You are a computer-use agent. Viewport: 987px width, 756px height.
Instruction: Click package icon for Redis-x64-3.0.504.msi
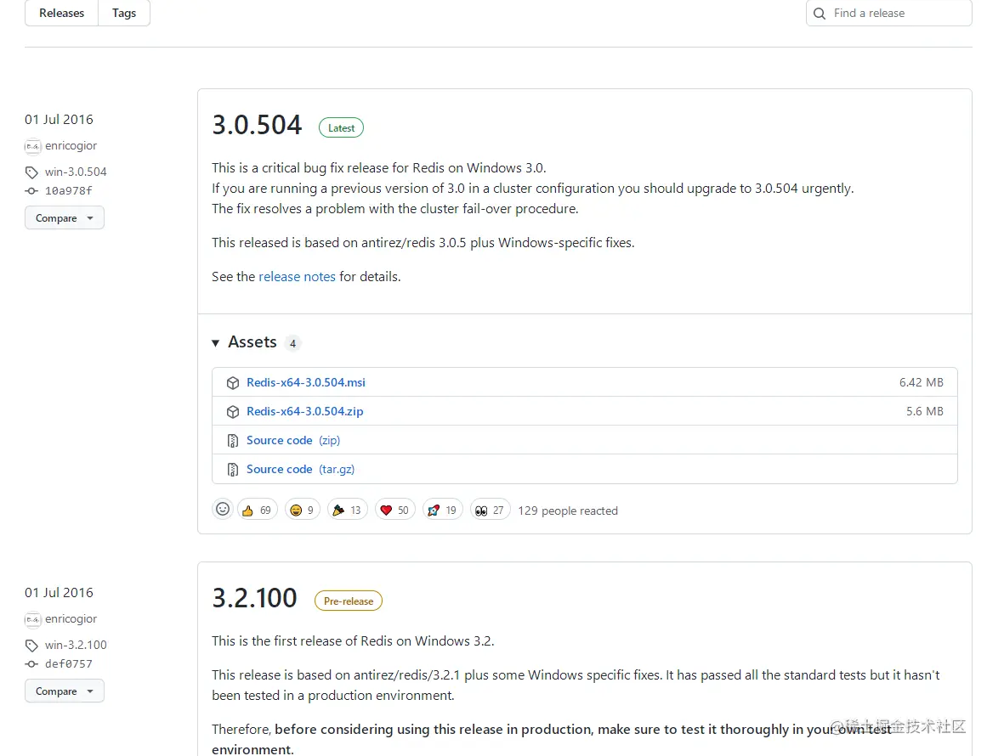pos(233,382)
